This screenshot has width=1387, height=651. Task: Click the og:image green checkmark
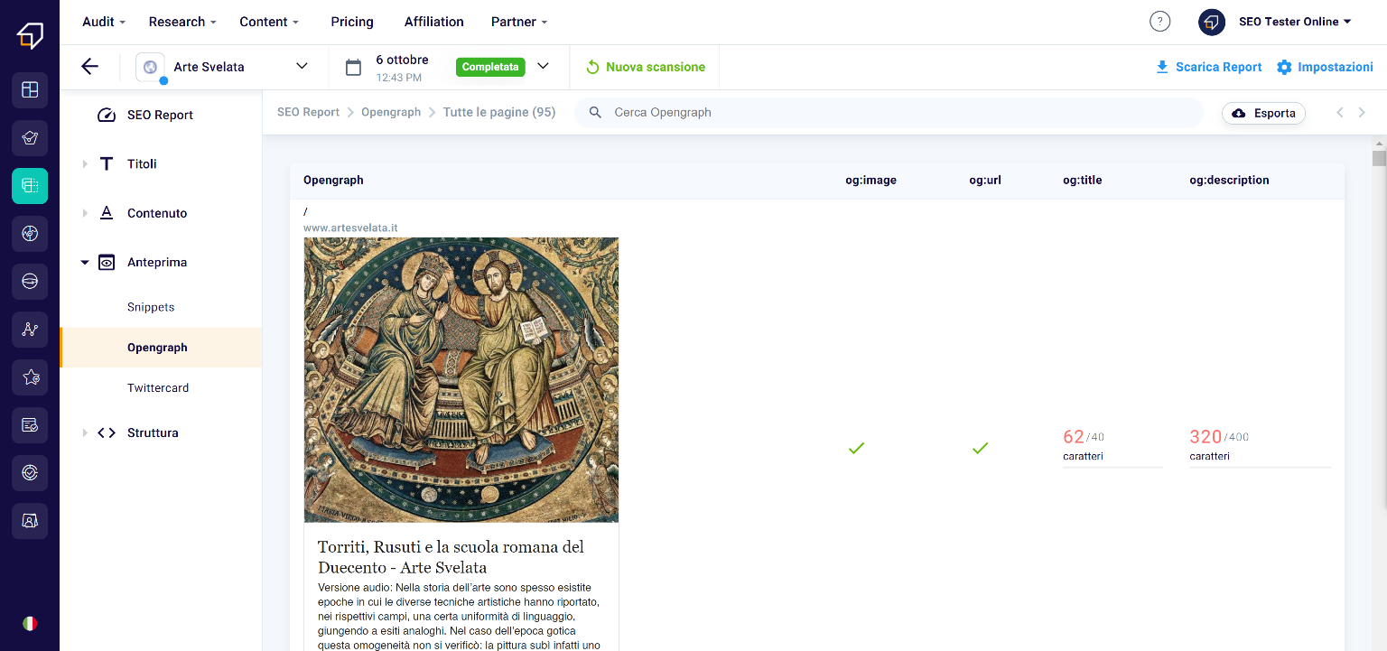tap(857, 448)
